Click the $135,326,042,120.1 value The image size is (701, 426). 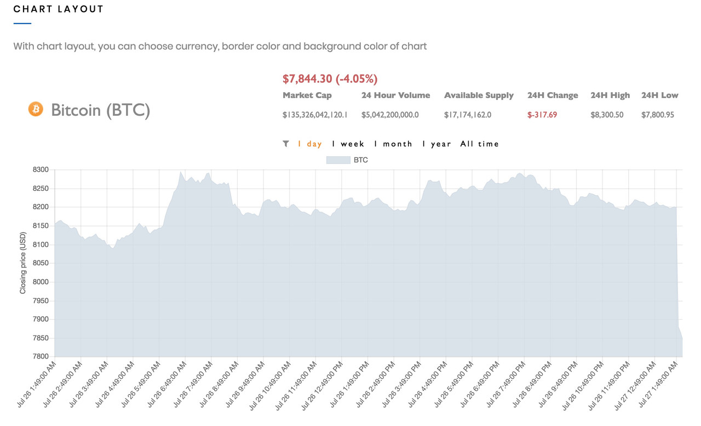[x=315, y=115]
